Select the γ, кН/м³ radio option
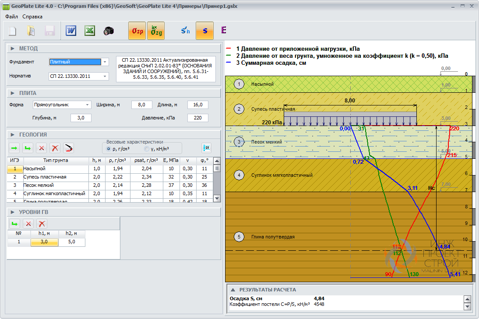 coord(147,149)
